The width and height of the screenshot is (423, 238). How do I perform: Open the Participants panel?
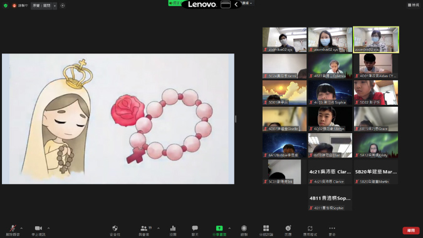(145, 230)
